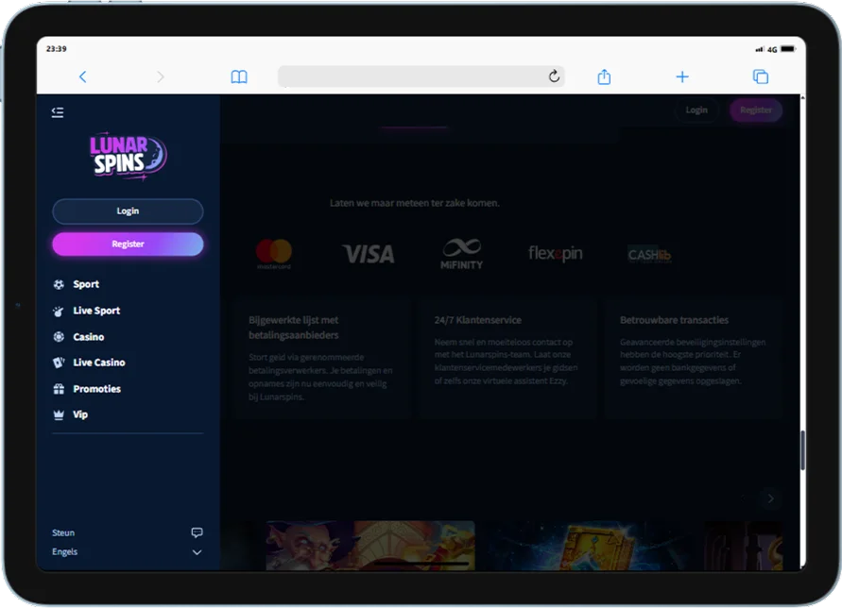Check the battery status icon

788,49
